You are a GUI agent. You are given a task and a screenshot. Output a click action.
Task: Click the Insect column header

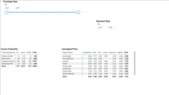coord(105,53)
